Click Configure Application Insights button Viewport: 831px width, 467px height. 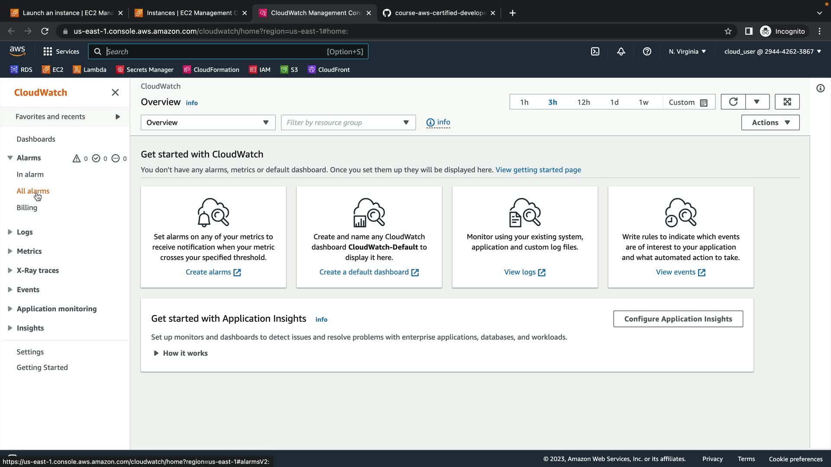[678, 319]
